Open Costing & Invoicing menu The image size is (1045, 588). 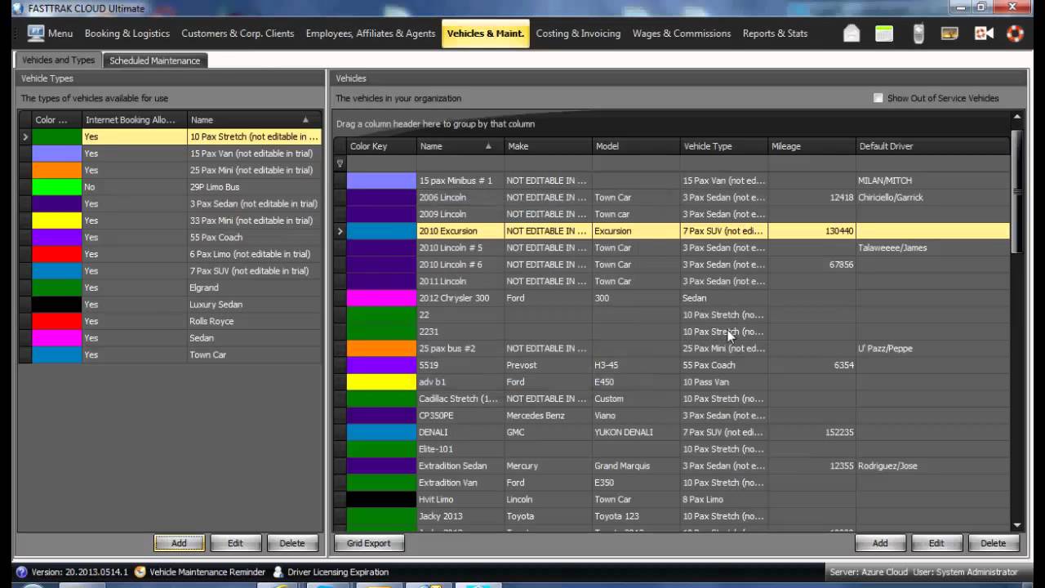click(578, 33)
